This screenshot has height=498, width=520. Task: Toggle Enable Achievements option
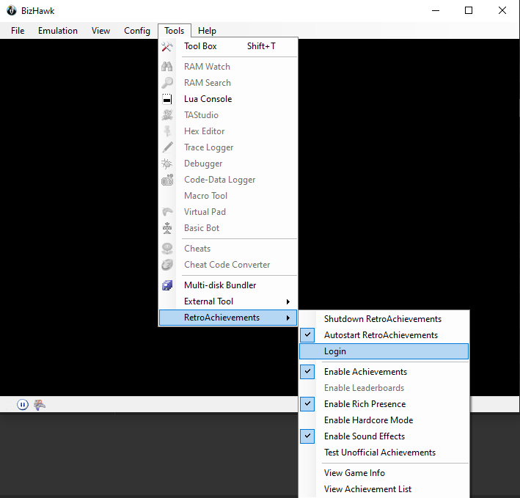pos(384,372)
